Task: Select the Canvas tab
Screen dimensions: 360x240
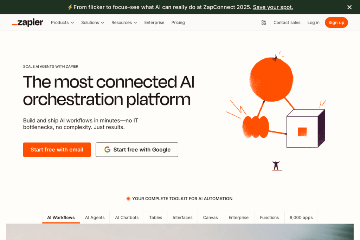Action: (x=210, y=217)
